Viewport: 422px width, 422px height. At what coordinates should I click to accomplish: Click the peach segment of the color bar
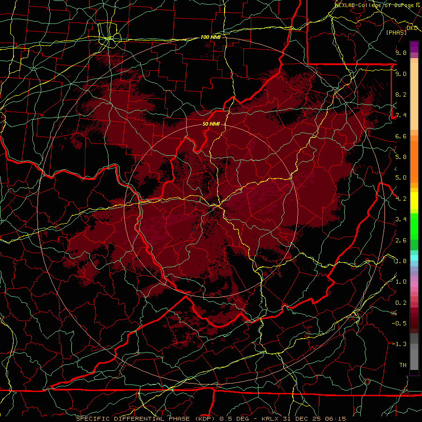[414, 96]
